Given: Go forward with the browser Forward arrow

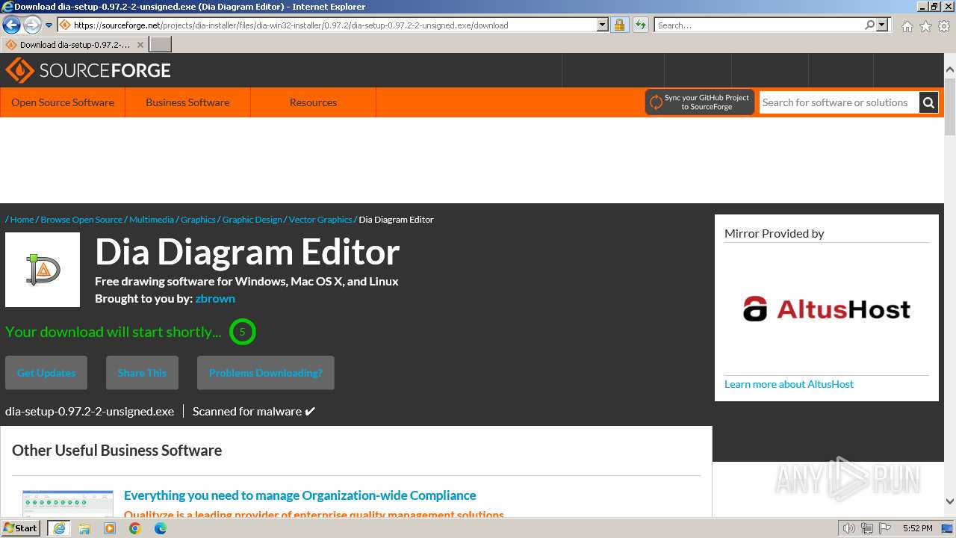Looking at the screenshot, I should [32, 25].
